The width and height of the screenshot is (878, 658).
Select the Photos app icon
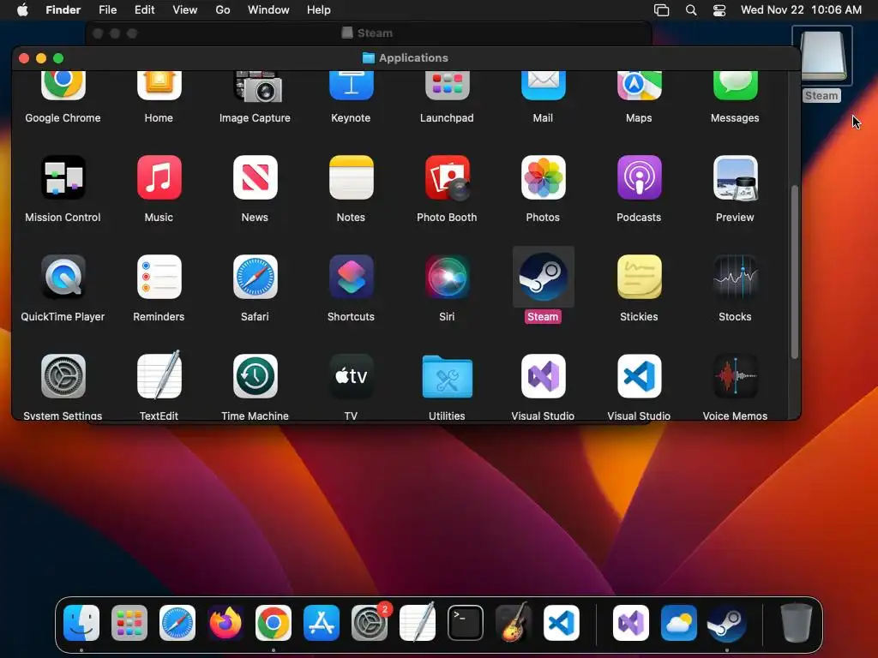(543, 178)
